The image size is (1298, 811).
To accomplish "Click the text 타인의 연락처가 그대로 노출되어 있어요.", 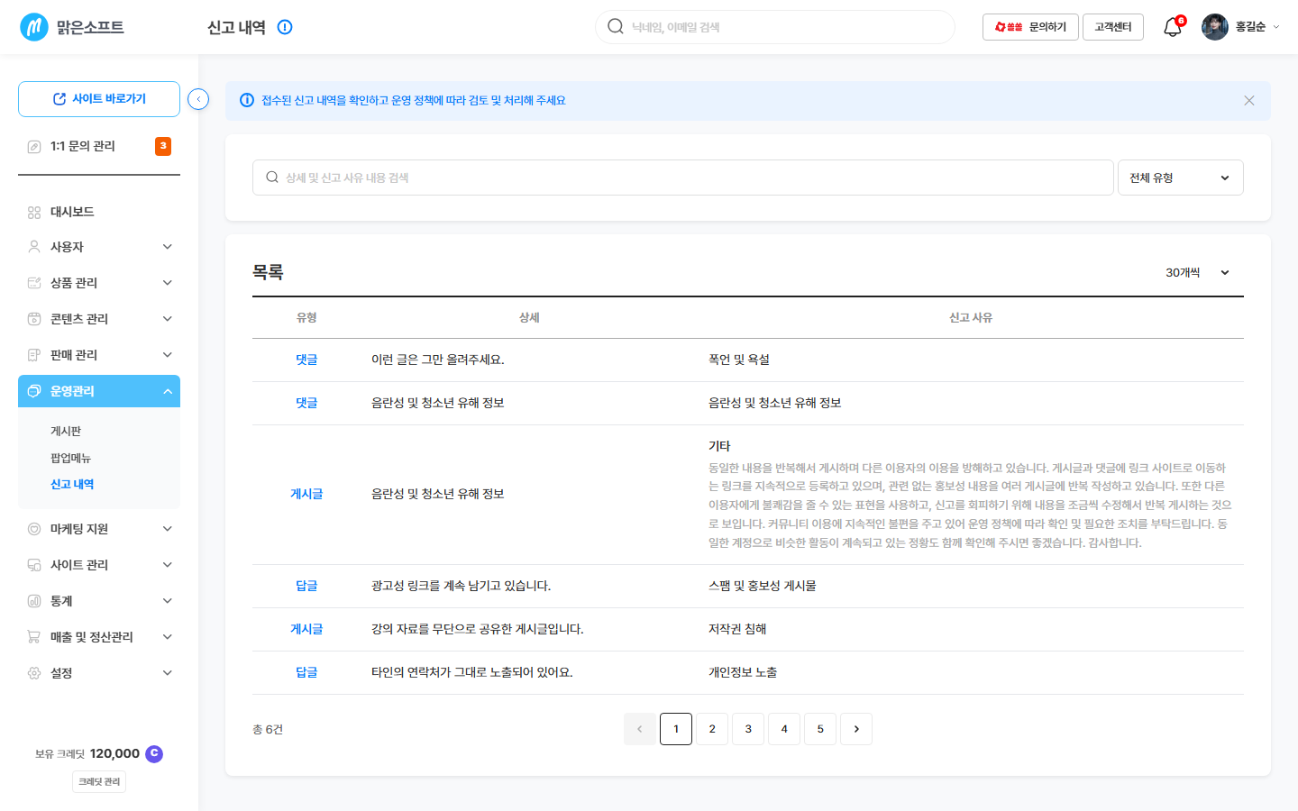I will coord(472,672).
